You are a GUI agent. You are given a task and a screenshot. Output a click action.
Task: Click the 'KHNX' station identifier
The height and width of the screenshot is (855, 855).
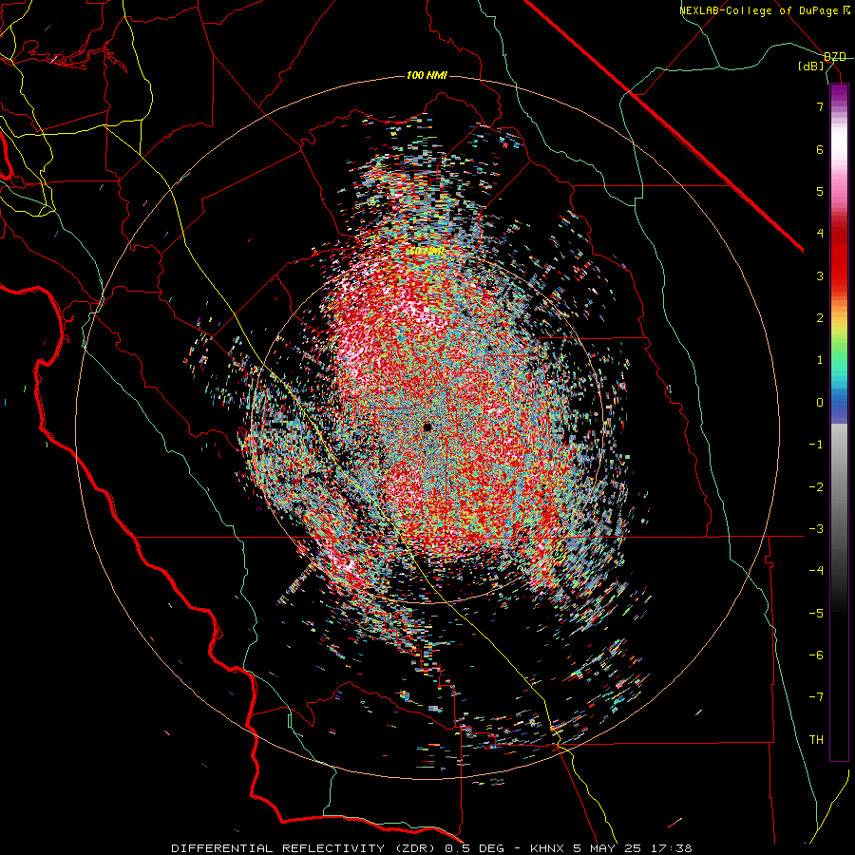pos(547,848)
